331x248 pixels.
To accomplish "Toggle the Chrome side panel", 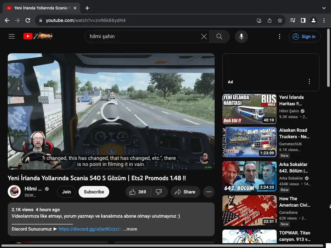I will pos(303,20).
